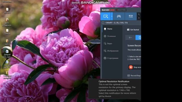Click blue screen mode button beside back arrow
Screen dimensions: 182x102
[138, 37]
